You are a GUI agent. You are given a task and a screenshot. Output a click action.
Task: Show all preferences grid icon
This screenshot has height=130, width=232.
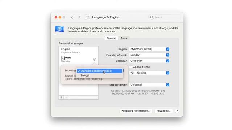coord(87,17)
